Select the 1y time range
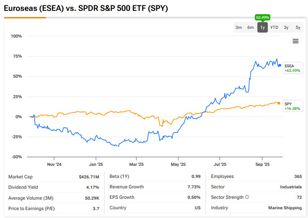 [262, 28]
